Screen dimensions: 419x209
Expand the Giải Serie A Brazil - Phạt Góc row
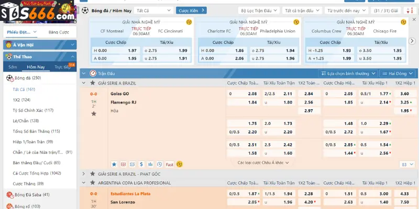click(84, 173)
